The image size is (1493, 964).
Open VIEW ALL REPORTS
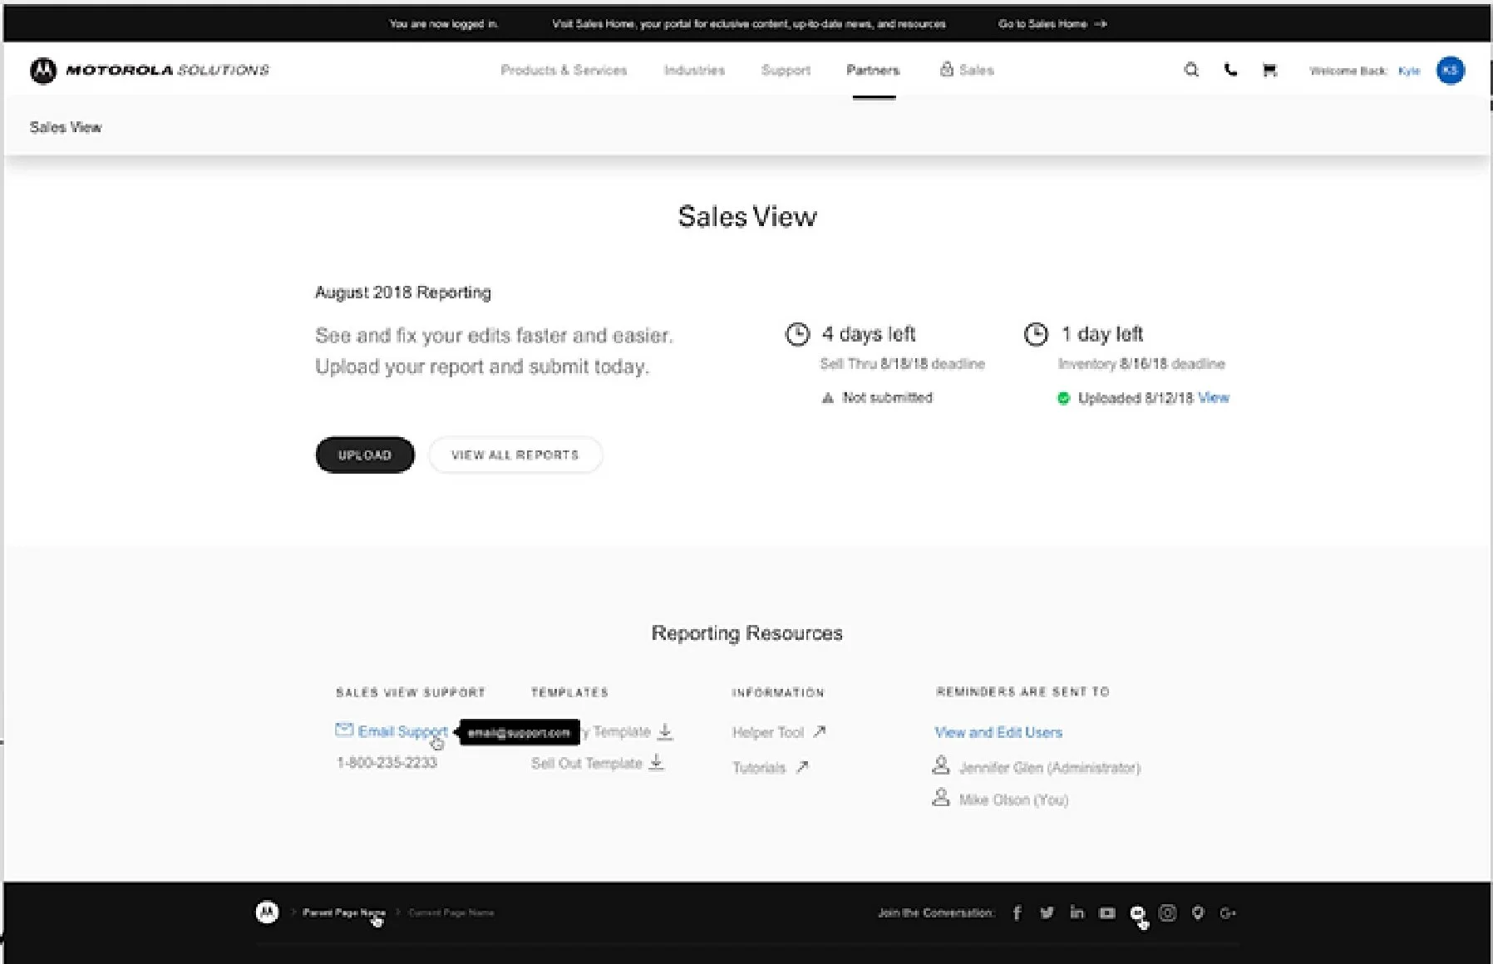(515, 455)
